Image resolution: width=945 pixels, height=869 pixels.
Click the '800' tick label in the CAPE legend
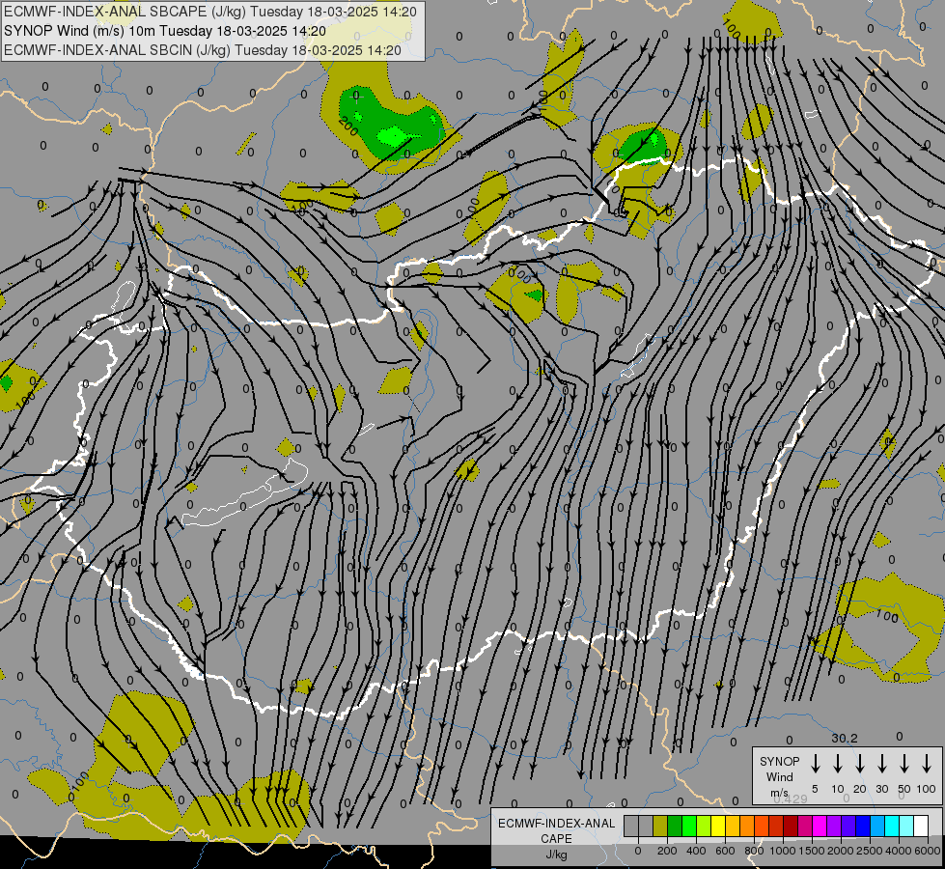(x=754, y=851)
